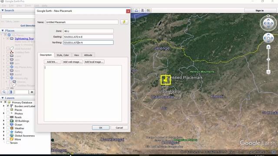The height and width of the screenshot is (156, 278).
Task: Click the look-right arrow on the compass control
Action: [272, 23]
